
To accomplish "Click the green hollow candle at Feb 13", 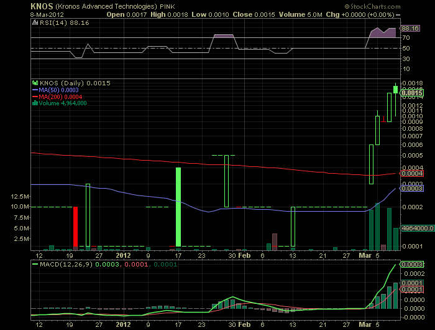I will click(291, 227).
